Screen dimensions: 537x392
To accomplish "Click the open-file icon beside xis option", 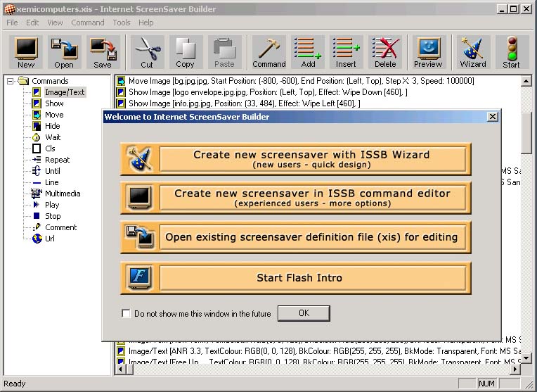I will (140, 237).
